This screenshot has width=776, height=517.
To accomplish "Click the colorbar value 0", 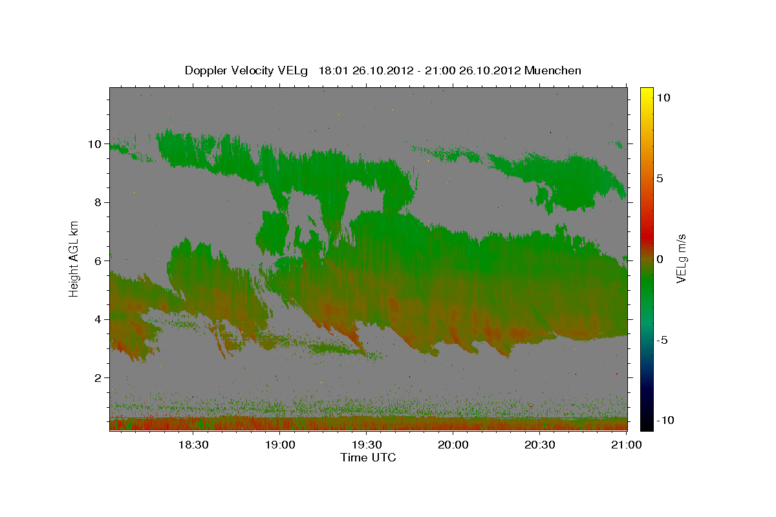I will [660, 259].
